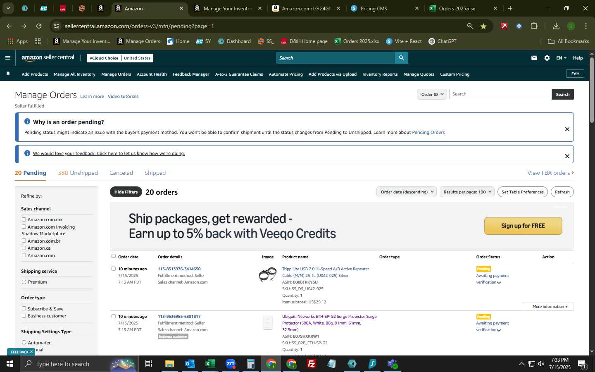The height and width of the screenshot is (372, 595).
Task: Open the Order date (descending) sort dropdown
Action: [x=407, y=192]
